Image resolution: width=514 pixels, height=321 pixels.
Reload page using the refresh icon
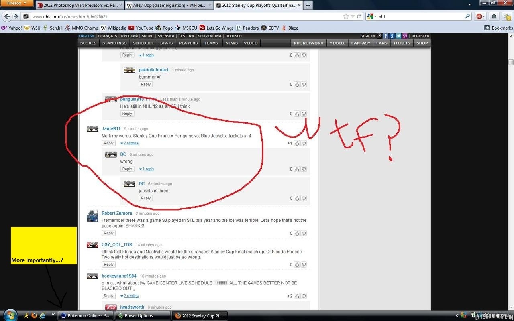click(359, 16)
